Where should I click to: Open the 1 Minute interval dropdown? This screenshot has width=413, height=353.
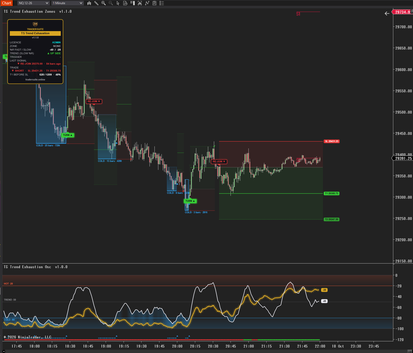tap(67, 3)
